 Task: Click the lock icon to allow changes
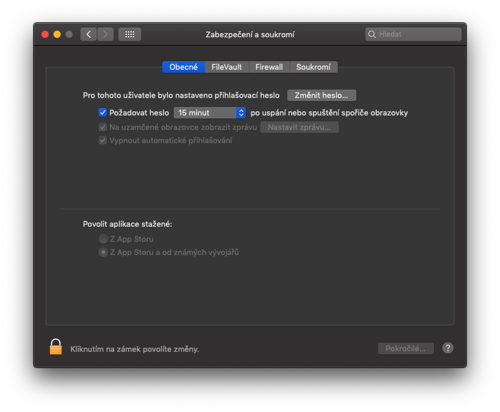[56, 347]
